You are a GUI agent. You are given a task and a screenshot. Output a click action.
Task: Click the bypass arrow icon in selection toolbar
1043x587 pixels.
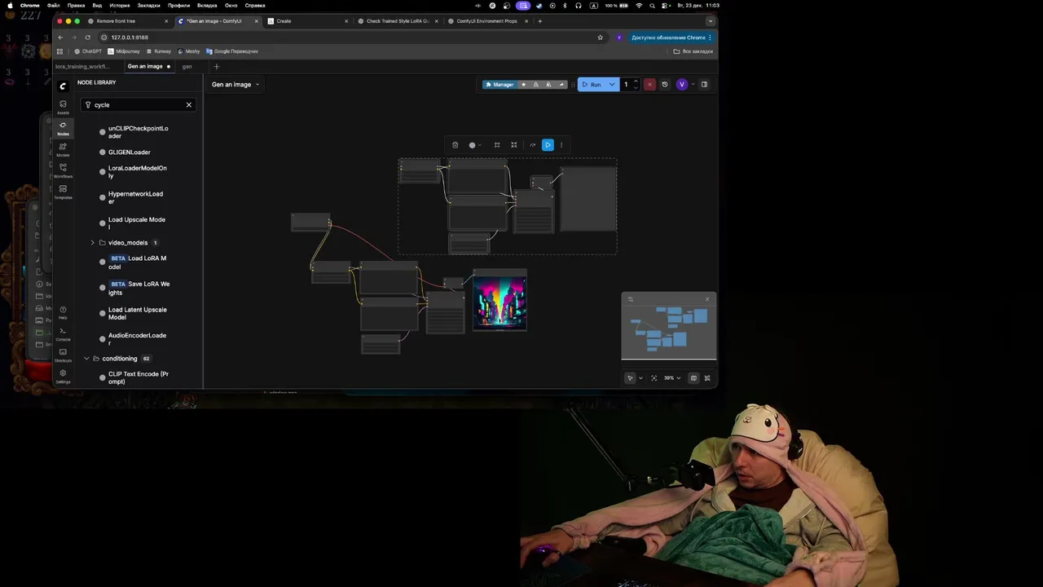point(532,145)
